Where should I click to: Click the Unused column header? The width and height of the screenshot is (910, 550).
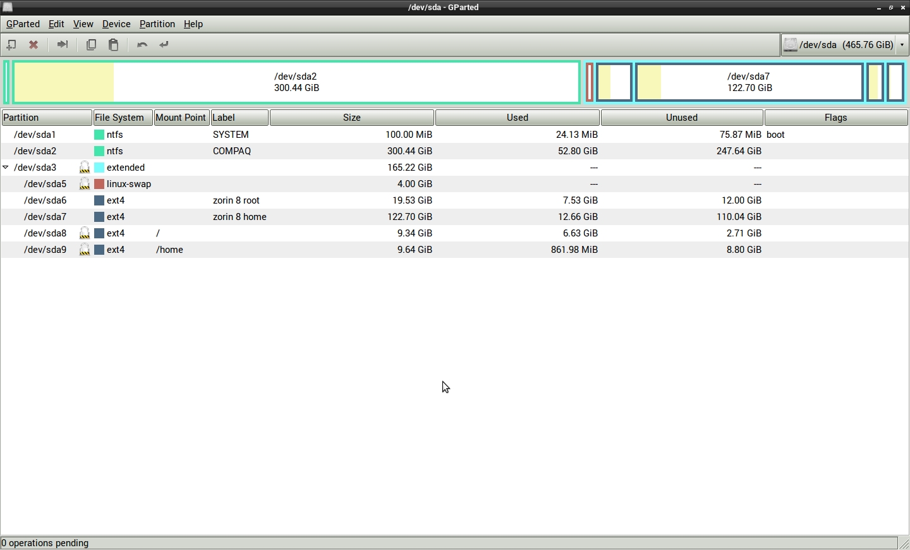[682, 118]
